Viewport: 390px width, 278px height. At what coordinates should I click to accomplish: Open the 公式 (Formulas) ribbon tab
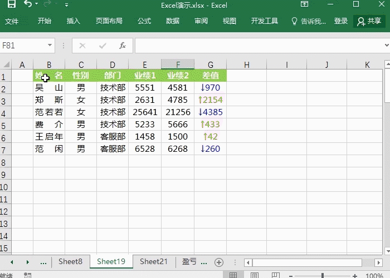pos(144,21)
